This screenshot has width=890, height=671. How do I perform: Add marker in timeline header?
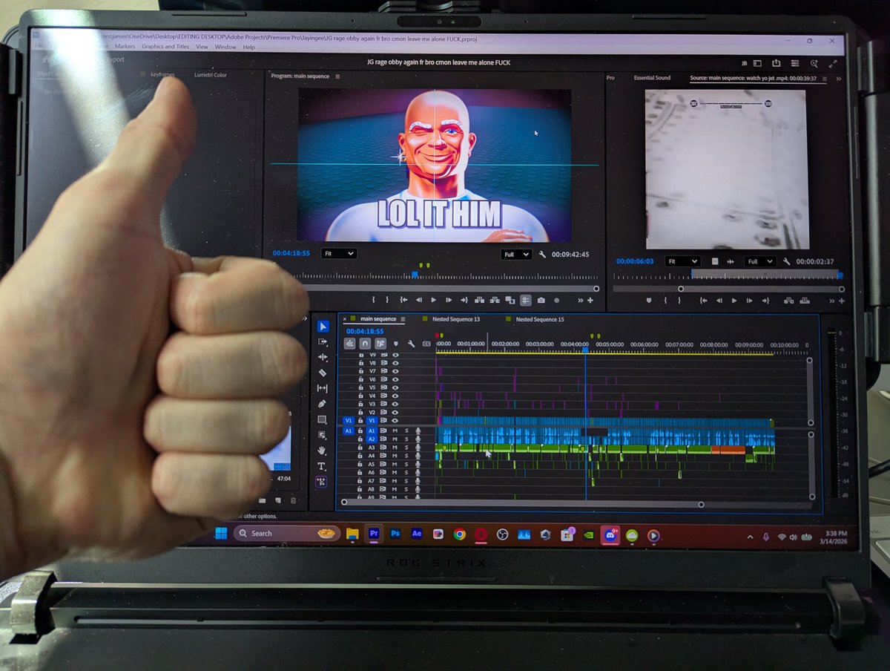coord(396,344)
